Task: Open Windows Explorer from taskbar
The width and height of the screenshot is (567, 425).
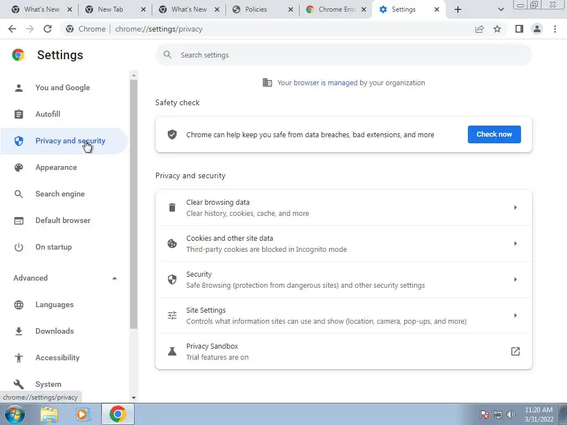Action: click(49, 414)
